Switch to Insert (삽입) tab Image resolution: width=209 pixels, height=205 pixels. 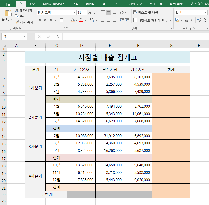33,4
